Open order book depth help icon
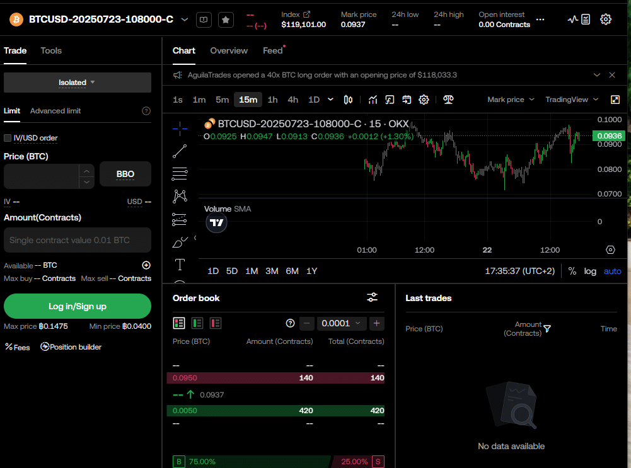This screenshot has width=631, height=468. pyautogui.click(x=290, y=323)
